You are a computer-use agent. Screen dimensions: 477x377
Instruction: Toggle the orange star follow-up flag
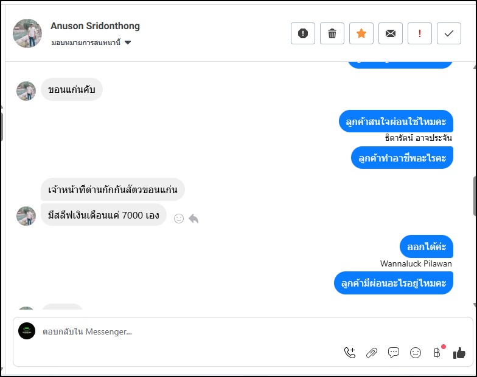click(x=361, y=33)
